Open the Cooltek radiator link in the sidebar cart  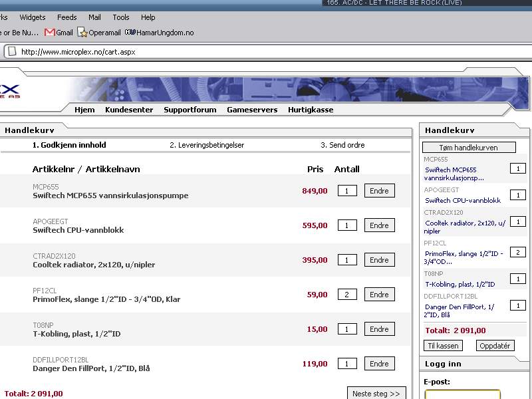coord(464,227)
